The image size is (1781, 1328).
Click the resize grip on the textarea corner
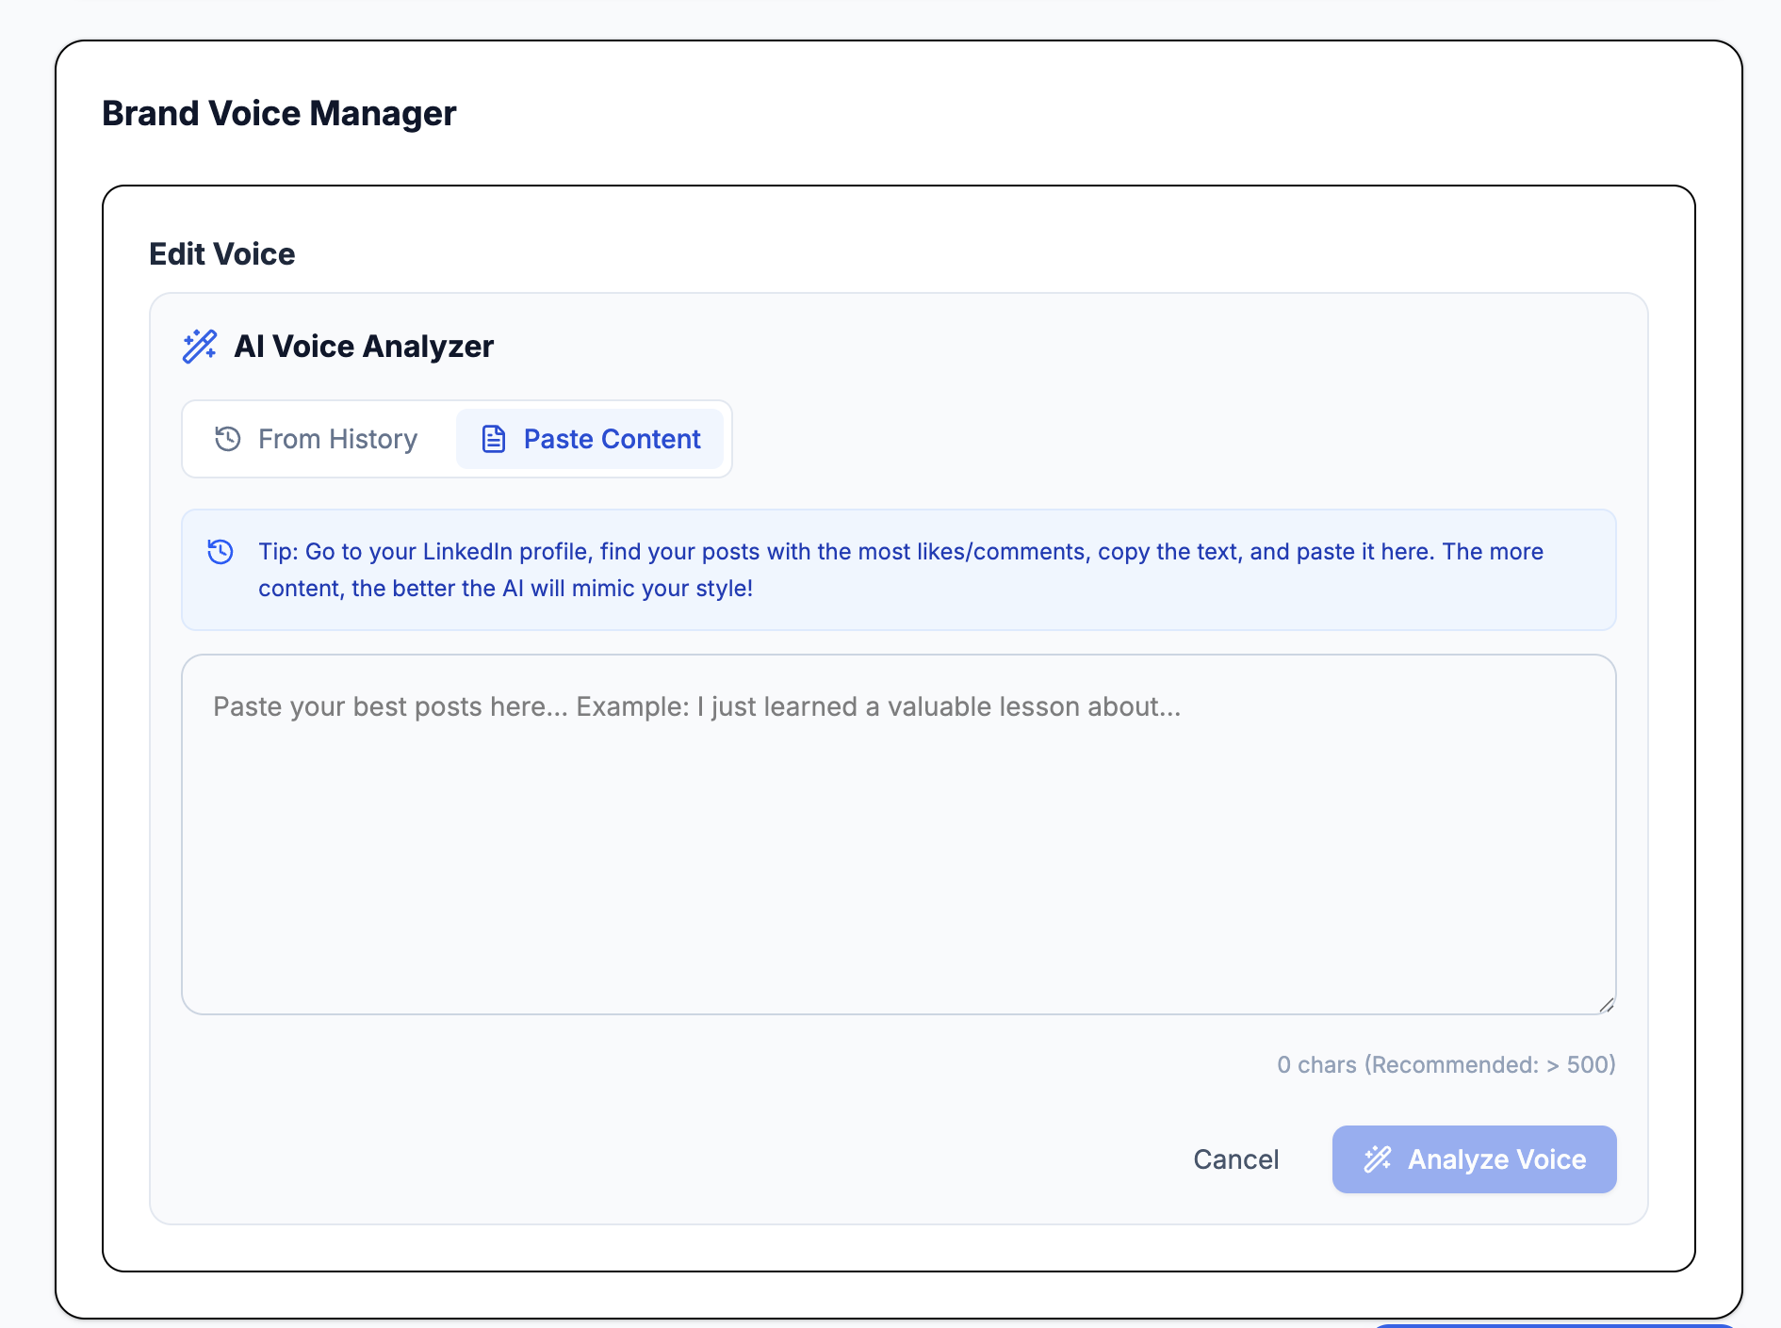(1607, 1005)
